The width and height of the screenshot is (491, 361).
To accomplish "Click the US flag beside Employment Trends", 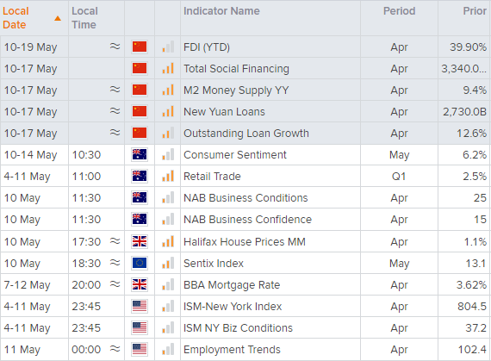I will (140, 350).
